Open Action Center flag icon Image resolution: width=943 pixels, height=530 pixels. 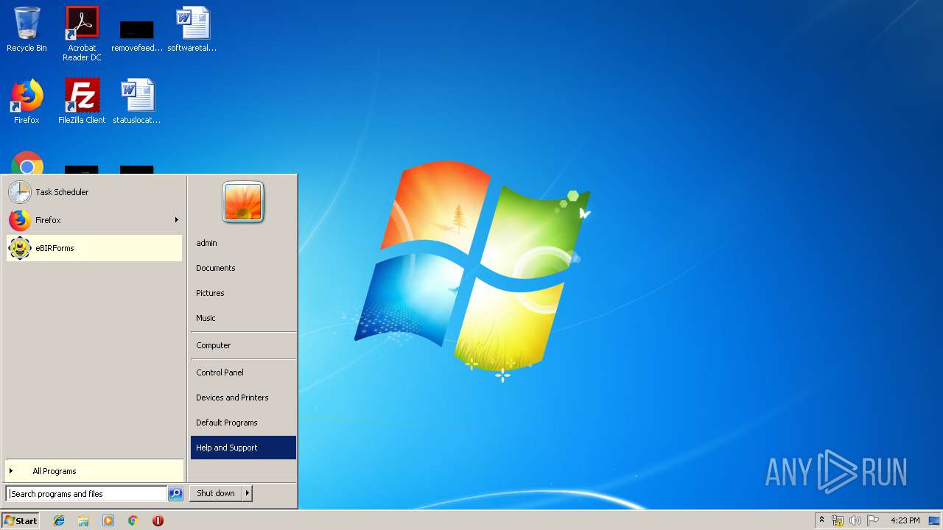pyautogui.click(x=872, y=520)
